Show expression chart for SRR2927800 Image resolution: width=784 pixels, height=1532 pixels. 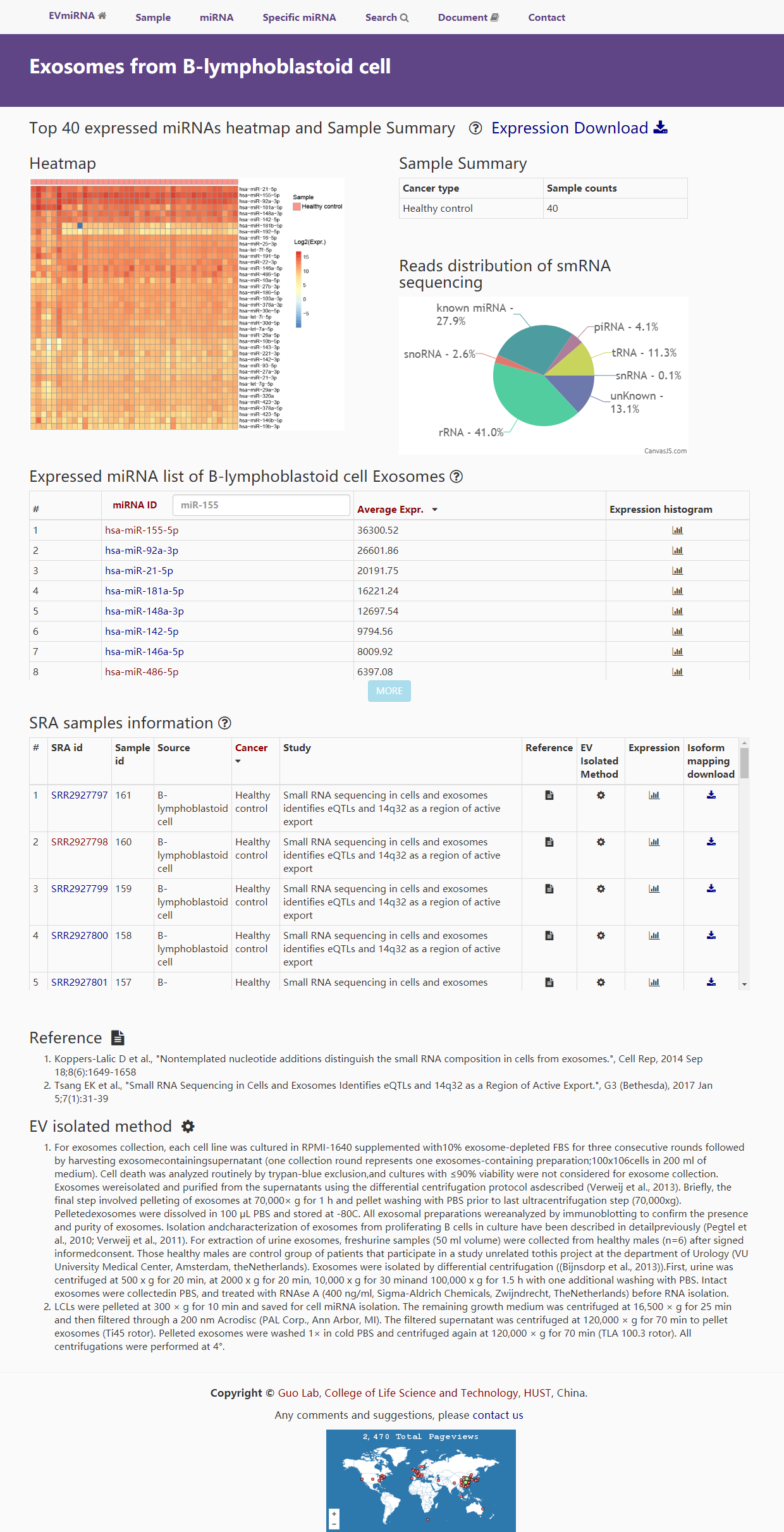click(654, 936)
